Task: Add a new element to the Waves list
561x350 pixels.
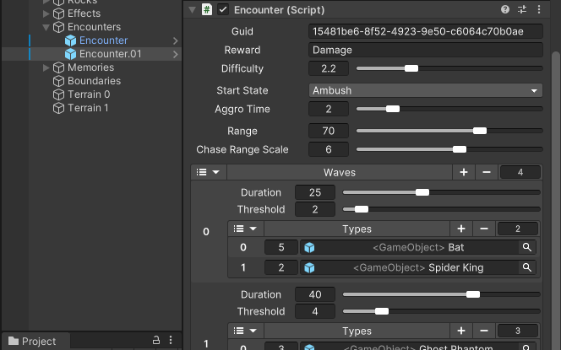Action: point(464,172)
